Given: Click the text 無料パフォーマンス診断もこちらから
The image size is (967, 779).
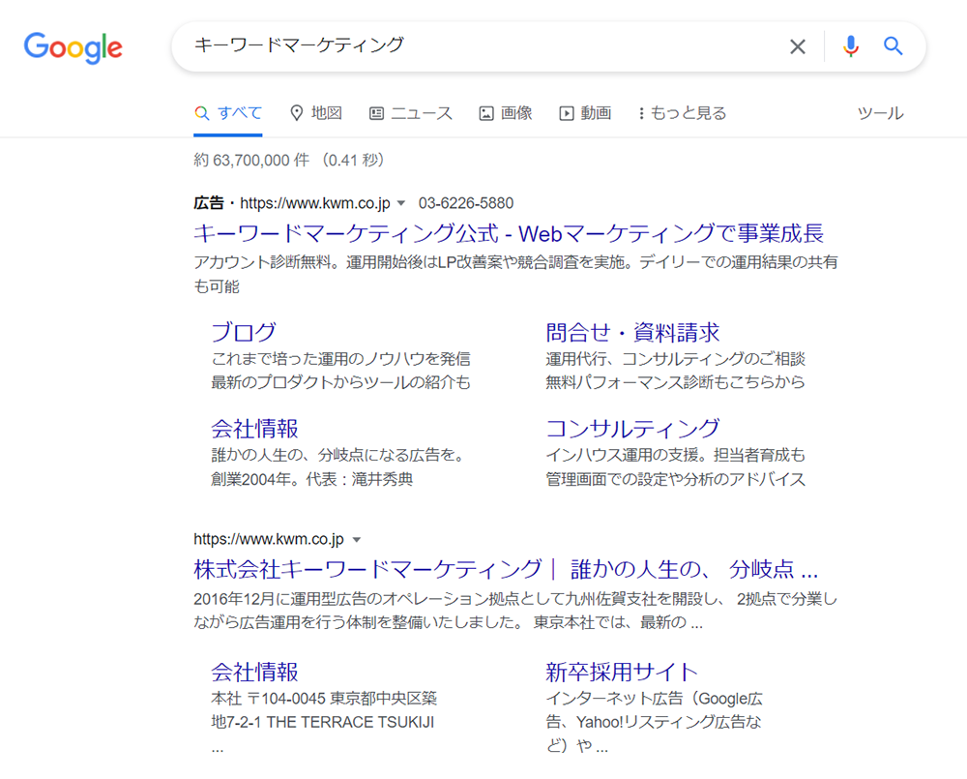Looking at the screenshot, I should point(676,382).
